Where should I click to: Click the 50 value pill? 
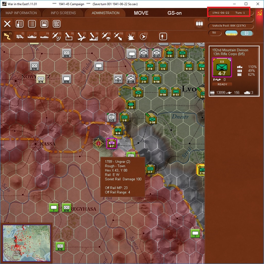215,33
